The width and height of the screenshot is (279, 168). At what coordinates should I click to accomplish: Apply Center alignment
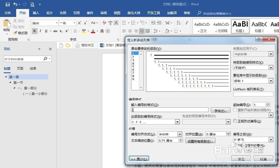(x=130, y=31)
